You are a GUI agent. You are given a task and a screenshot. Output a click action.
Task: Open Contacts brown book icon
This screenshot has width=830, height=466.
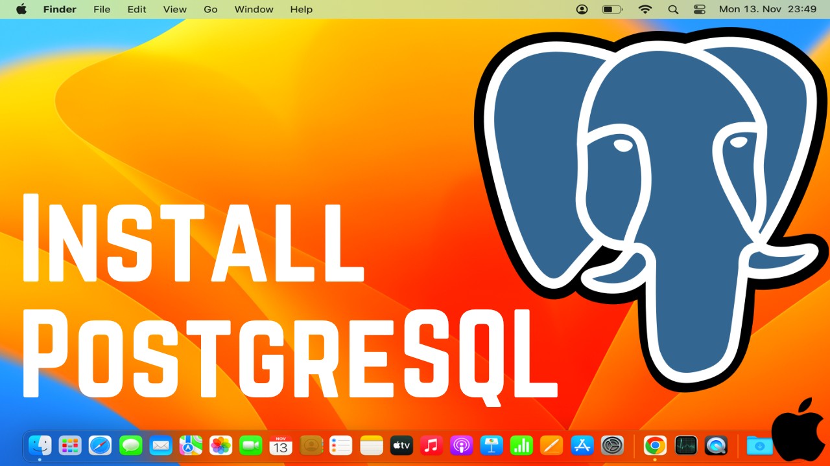[311, 445]
